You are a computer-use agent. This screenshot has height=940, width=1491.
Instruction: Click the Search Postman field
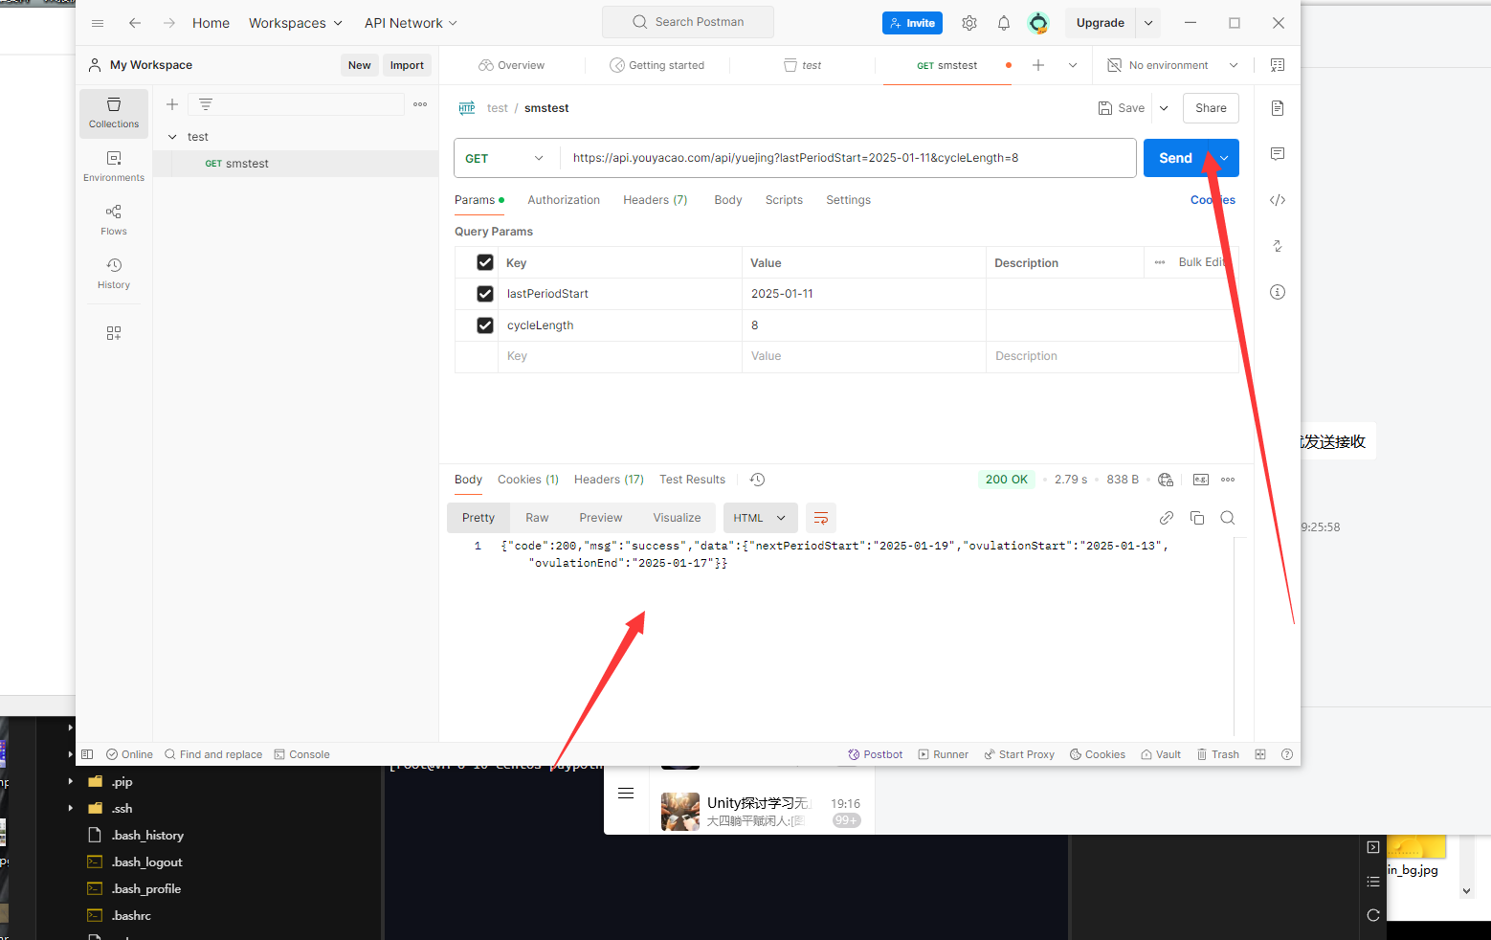click(688, 22)
